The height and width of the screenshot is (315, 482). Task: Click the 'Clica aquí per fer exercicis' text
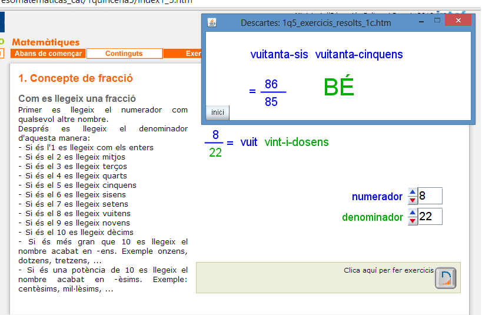[x=388, y=270]
